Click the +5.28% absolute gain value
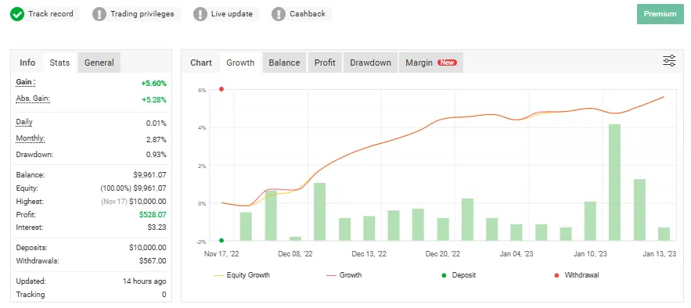Screen dimensions: 691x308 (154, 100)
